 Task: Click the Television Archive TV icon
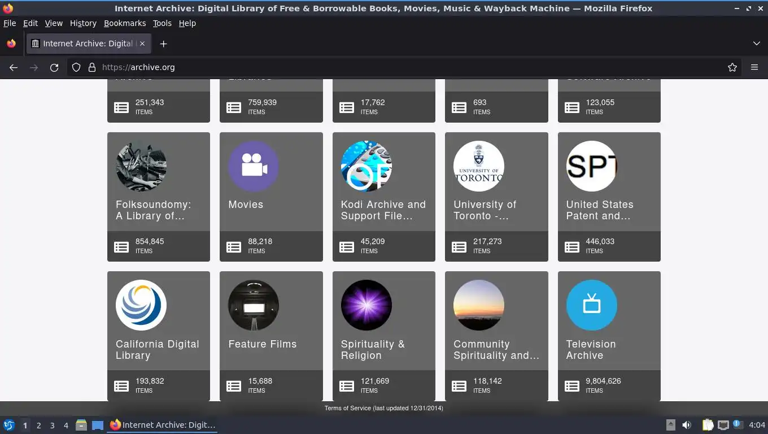tap(592, 305)
